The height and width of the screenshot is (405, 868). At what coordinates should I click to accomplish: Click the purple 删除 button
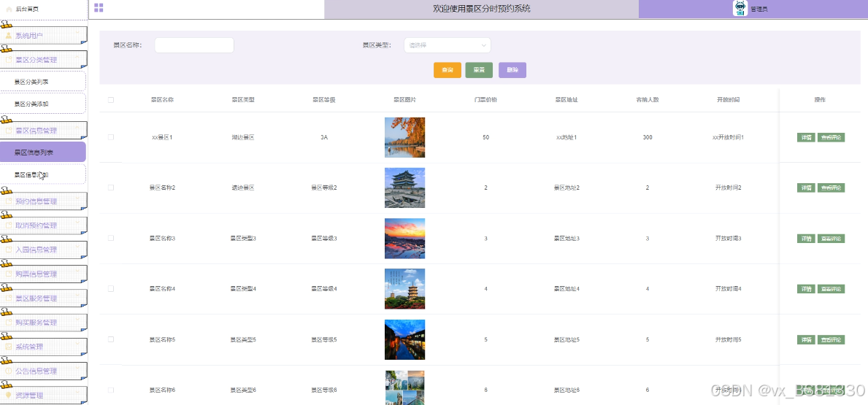(x=512, y=70)
